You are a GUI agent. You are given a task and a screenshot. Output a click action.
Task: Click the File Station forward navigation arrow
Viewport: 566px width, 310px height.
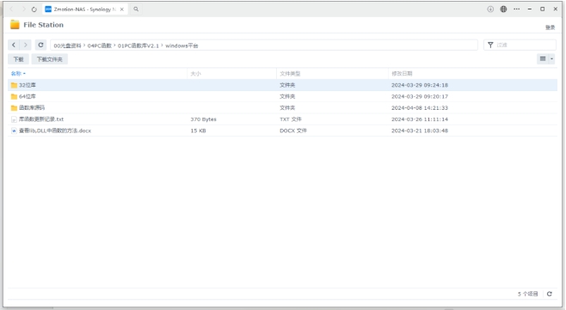tap(25, 45)
